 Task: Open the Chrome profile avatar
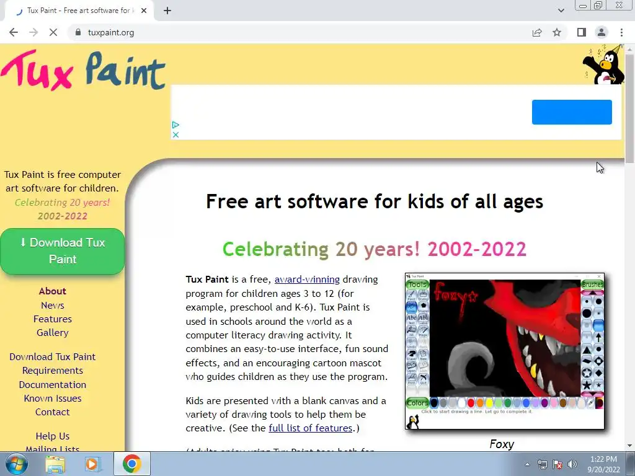[602, 32]
